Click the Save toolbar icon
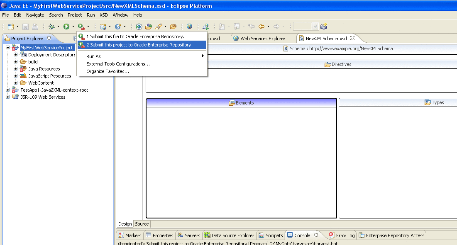This screenshot has width=457, height=245. click(26, 27)
